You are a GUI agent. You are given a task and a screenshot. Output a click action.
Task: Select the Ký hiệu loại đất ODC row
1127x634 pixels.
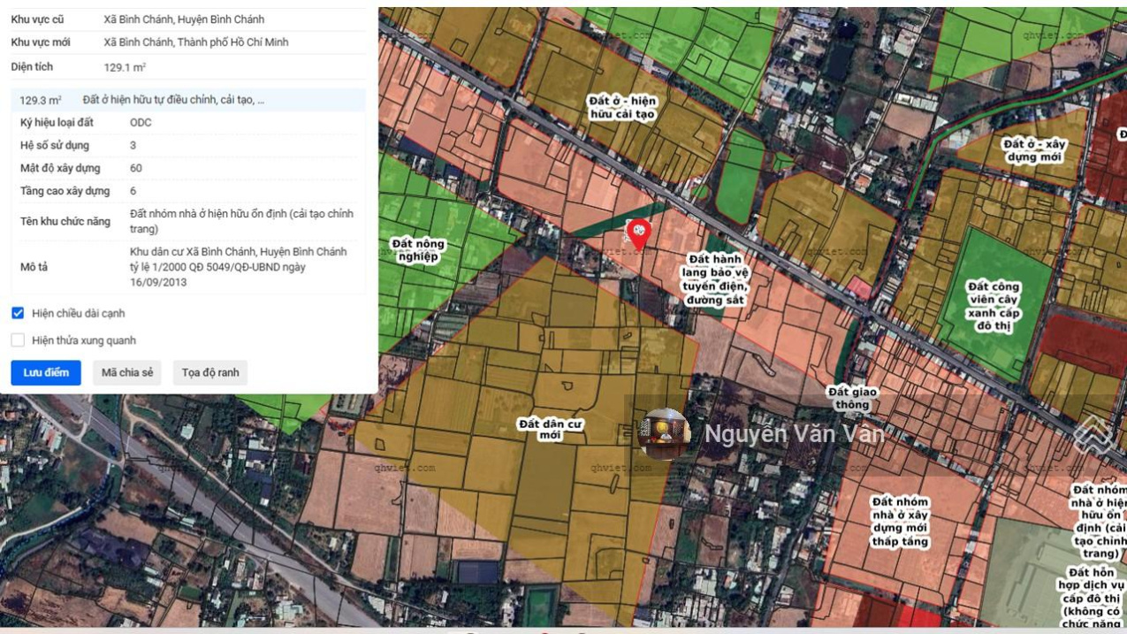188,122
